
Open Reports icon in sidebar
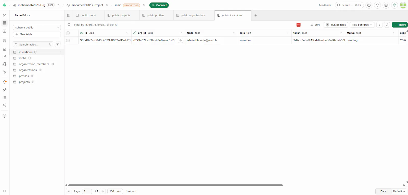tap(5, 90)
